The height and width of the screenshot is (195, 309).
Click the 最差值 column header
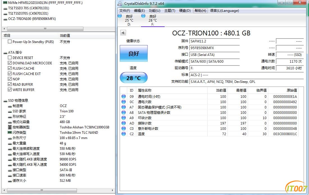click(238, 90)
